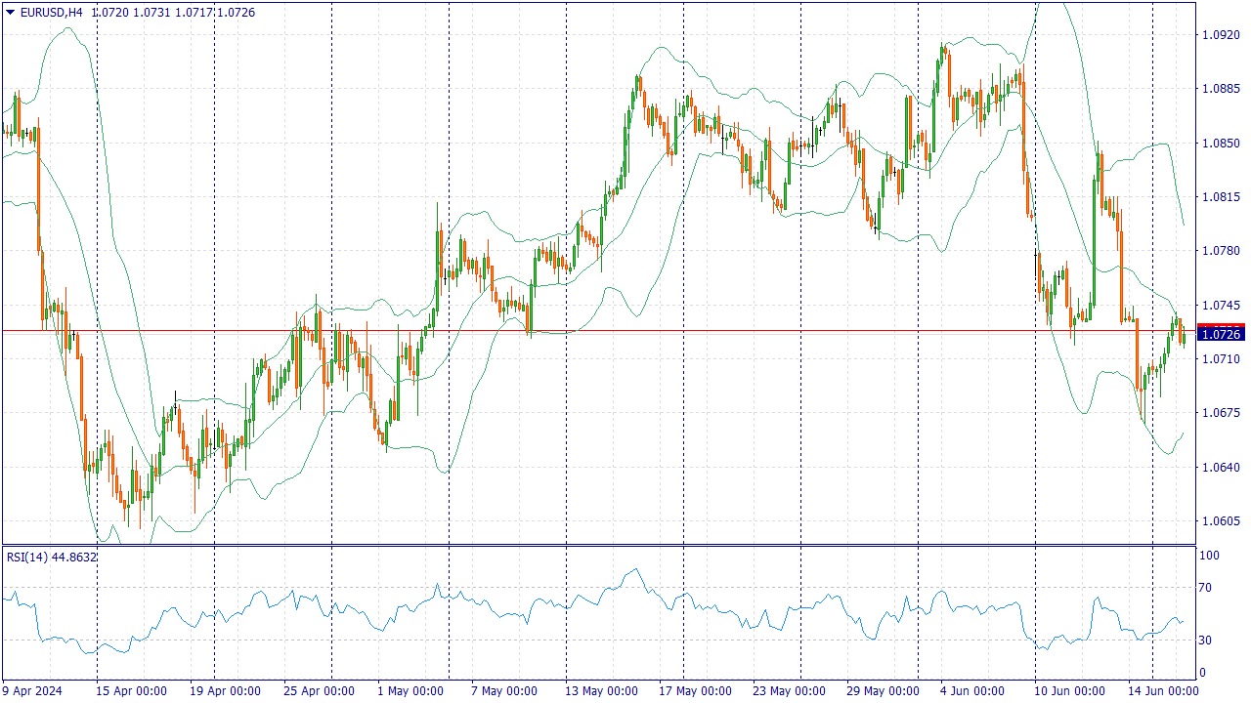The height and width of the screenshot is (703, 1251).
Task: Click the 1.0920 price axis label
Action: pyautogui.click(x=1221, y=35)
